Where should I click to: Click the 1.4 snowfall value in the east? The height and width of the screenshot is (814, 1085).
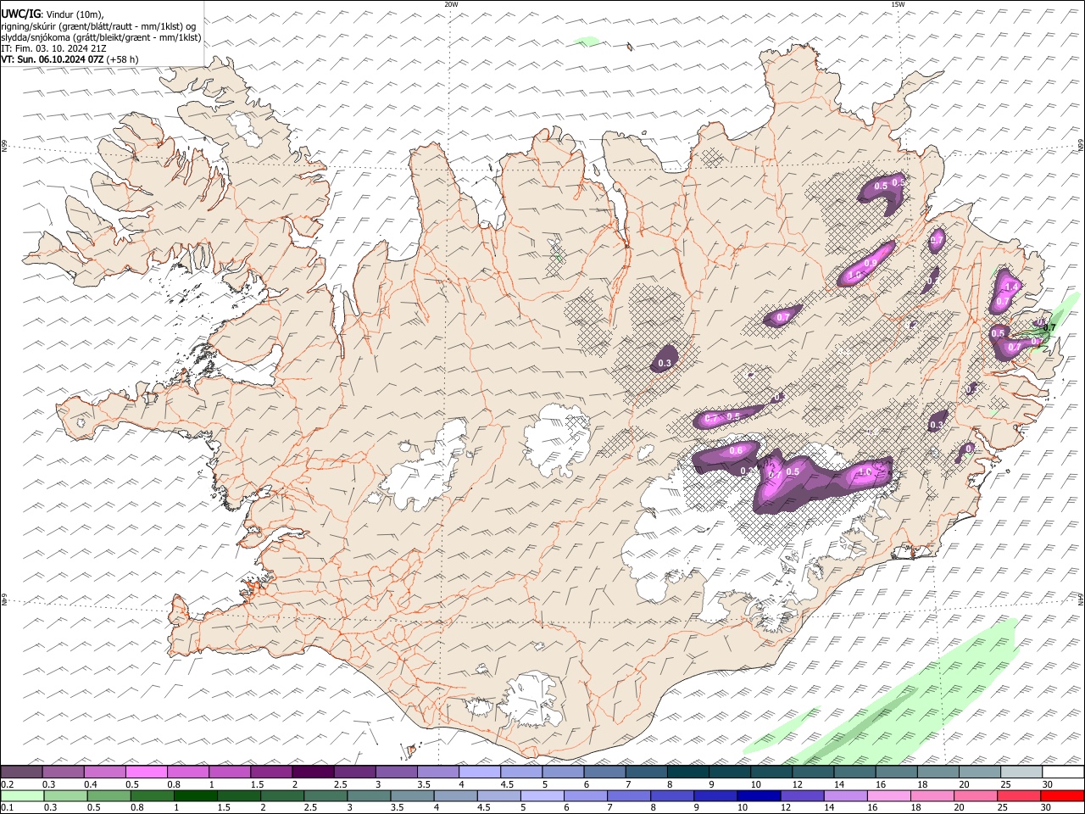(x=1010, y=286)
